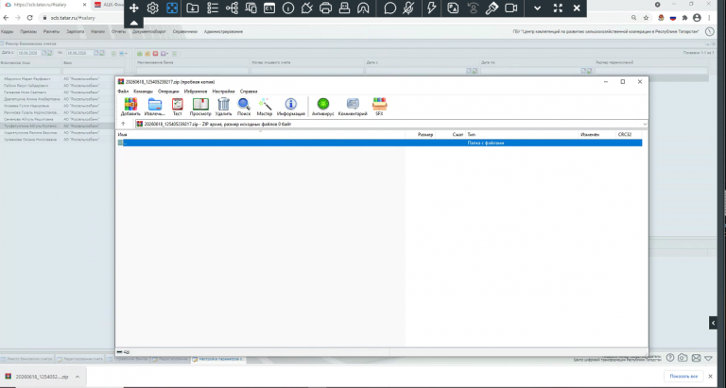This screenshot has width=726, height=388.
Task: Click Комментарий icon in WinRAR
Action: (353, 107)
